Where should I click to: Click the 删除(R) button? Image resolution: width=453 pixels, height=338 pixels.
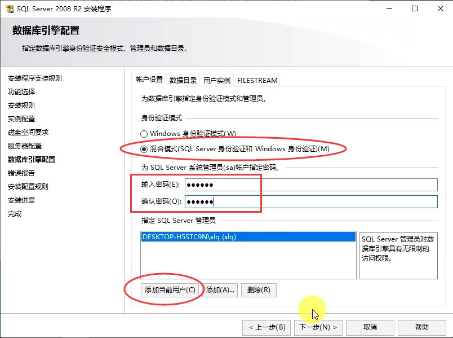(x=259, y=290)
